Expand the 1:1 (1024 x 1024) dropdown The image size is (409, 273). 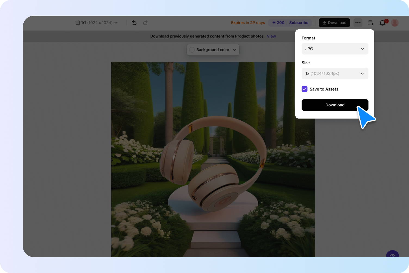[x=116, y=23]
